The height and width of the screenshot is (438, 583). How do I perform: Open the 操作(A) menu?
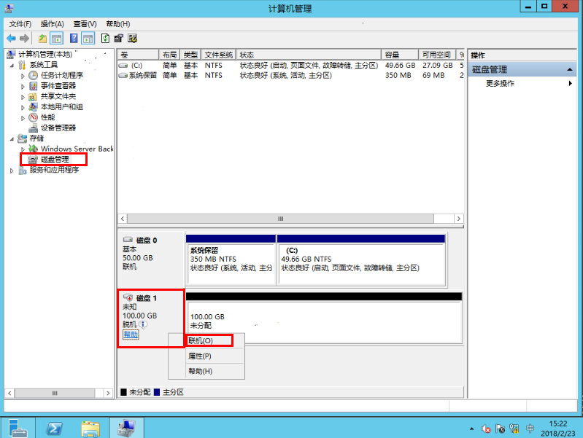click(x=52, y=24)
